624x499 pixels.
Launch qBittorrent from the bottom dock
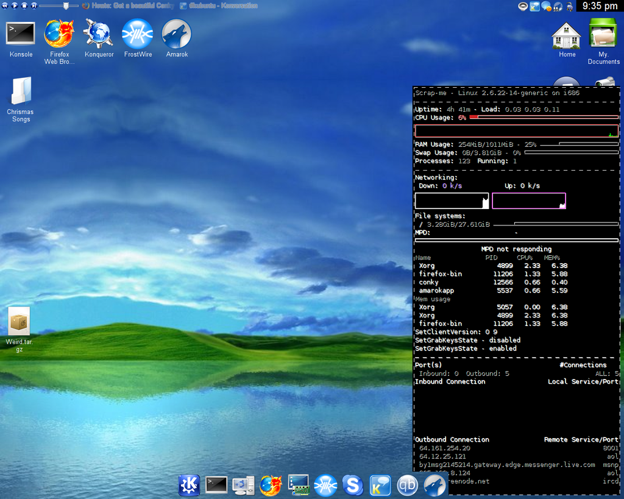[407, 485]
